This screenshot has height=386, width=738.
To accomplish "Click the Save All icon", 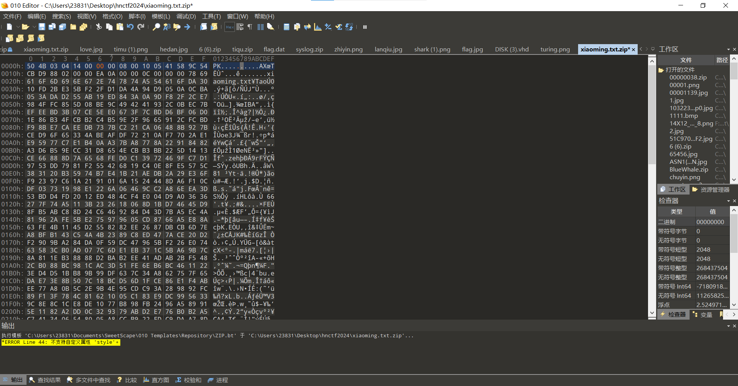I will point(62,27).
